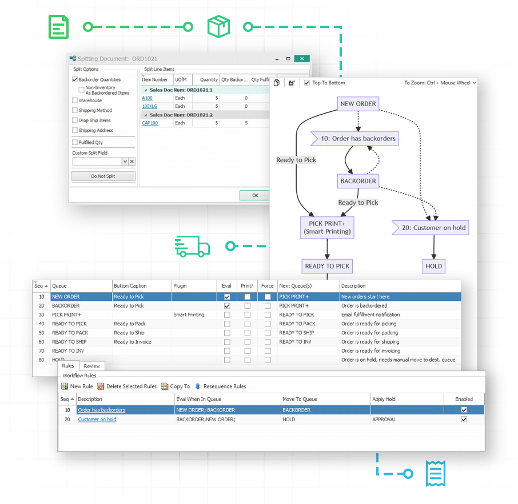Clear the Custom Split Field using the X icon
Image resolution: width=518 pixels, height=504 pixels.
tap(132, 162)
